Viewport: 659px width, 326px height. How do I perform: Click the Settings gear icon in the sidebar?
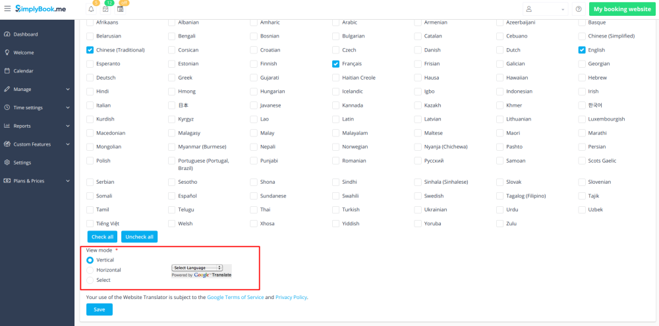(x=7, y=162)
